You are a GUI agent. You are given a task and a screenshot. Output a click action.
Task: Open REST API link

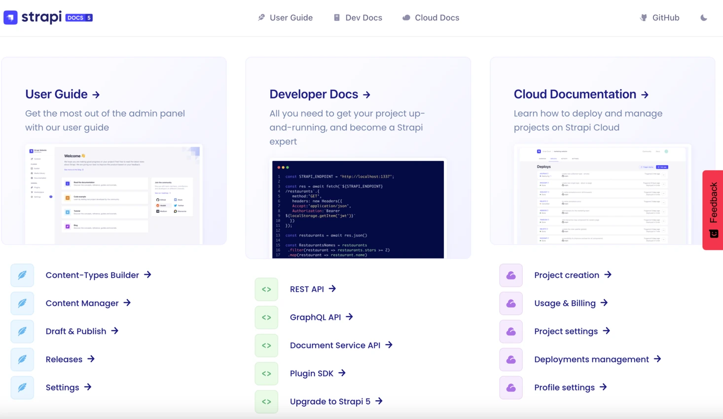[313, 290]
